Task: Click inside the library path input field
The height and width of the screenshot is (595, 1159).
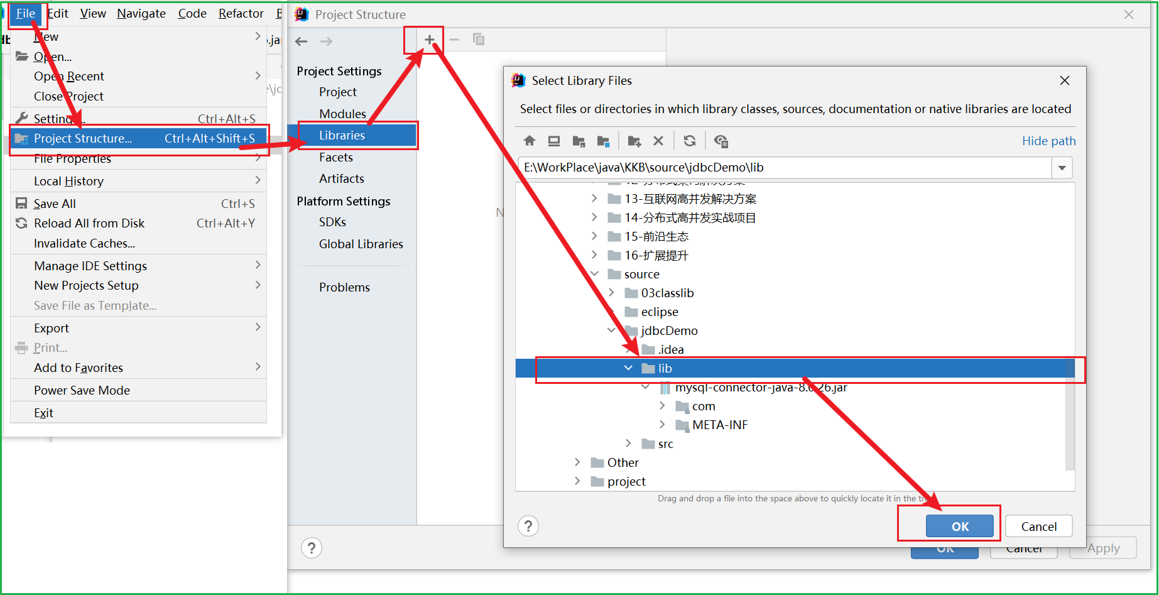Action: coord(754,168)
